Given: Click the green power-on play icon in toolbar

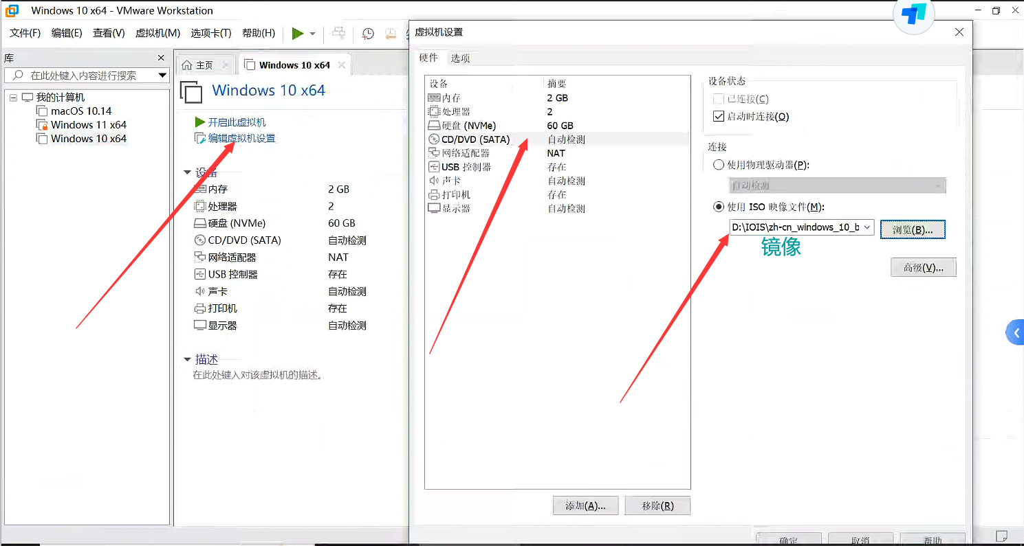Looking at the screenshot, I should pos(297,34).
